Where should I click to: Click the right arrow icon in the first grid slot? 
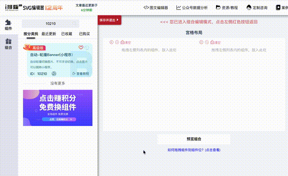117,42
